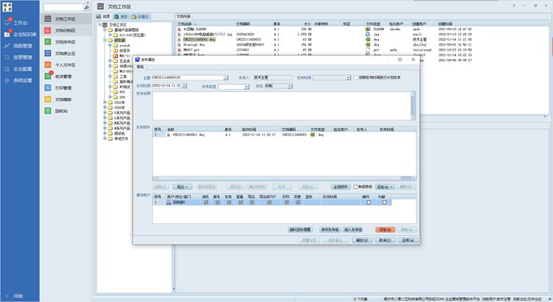Open 回收站 recycle bin
The height and width of the screenshot is (302, 553).
click(61, 110)
